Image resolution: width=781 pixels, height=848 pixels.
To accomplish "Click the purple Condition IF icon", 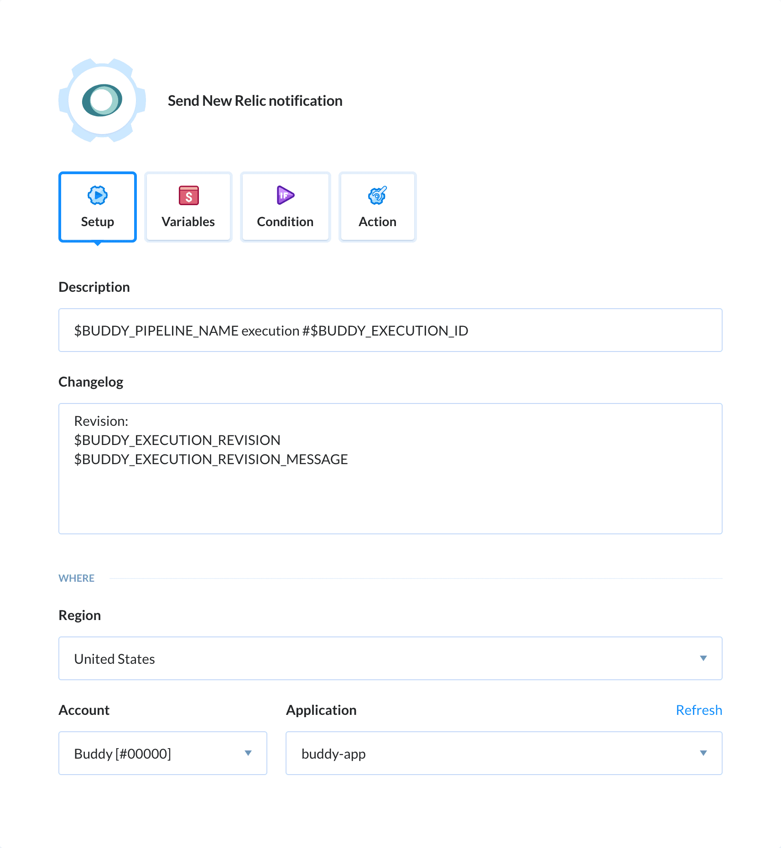I will [x=285, y=196].
